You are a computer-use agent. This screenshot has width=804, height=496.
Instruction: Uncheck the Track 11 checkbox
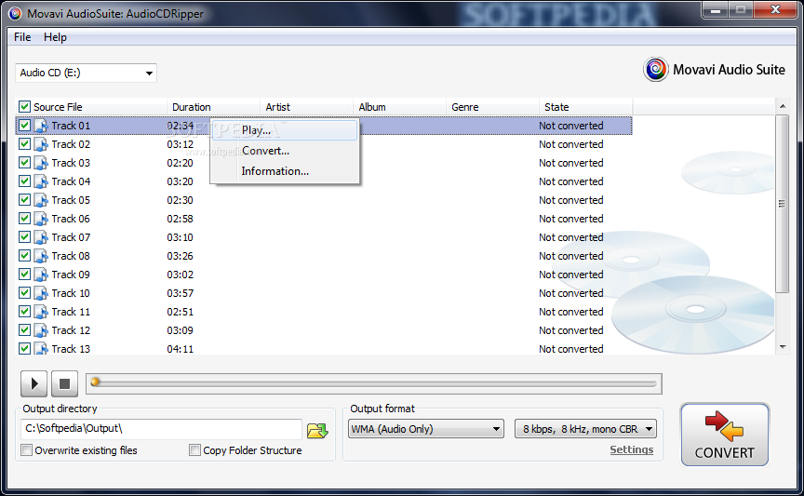(x=24, y=312)
